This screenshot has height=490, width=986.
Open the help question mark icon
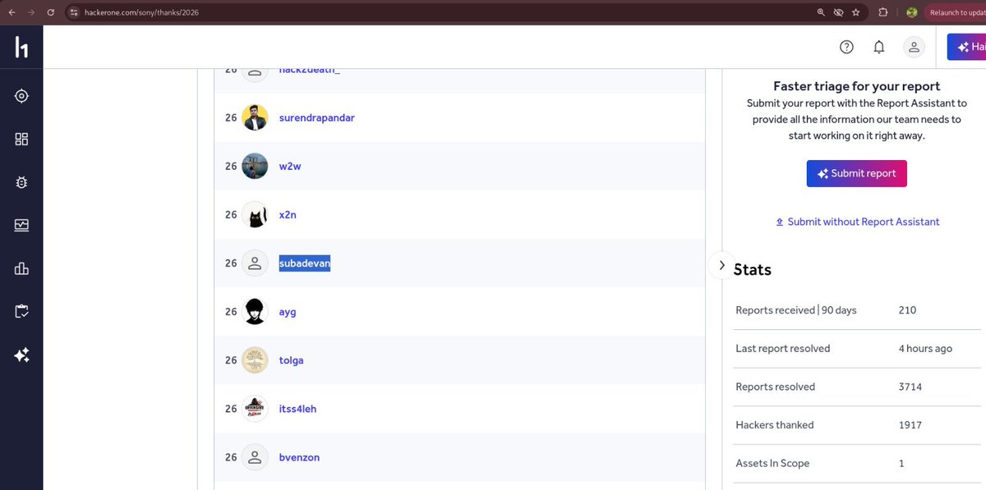click(846, 47)
